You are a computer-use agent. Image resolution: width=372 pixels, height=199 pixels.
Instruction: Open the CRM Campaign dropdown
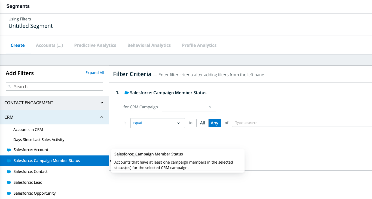[189, 107]
